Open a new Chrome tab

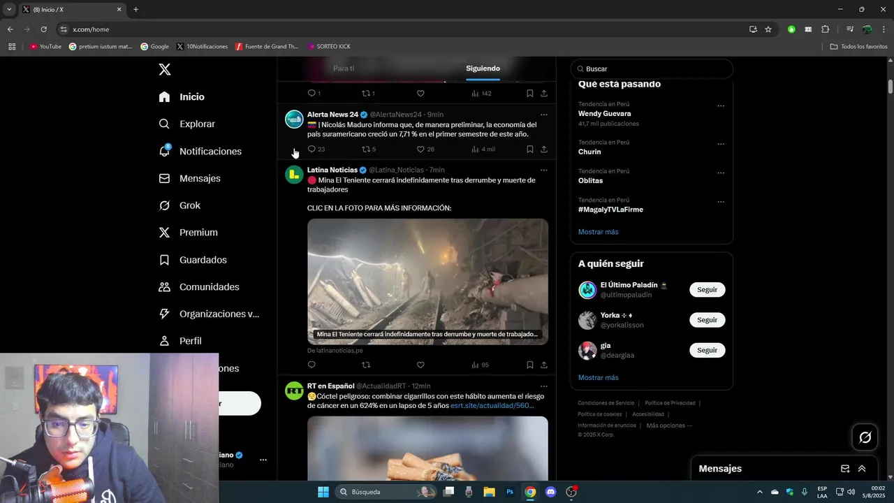[x=135, y=10]
